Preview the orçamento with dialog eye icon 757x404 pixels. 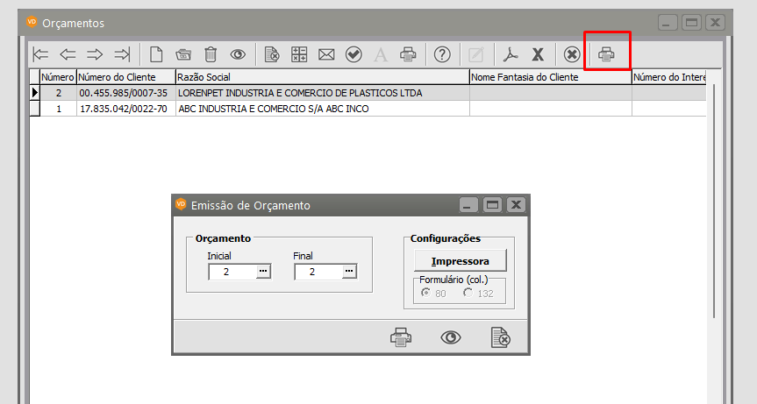(451, 337)
